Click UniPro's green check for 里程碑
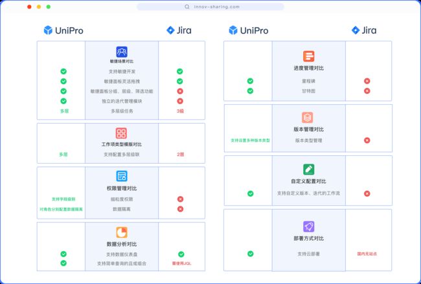Image resolution: width=421 pixels, height=284 pixels. [x=250, y=81]
